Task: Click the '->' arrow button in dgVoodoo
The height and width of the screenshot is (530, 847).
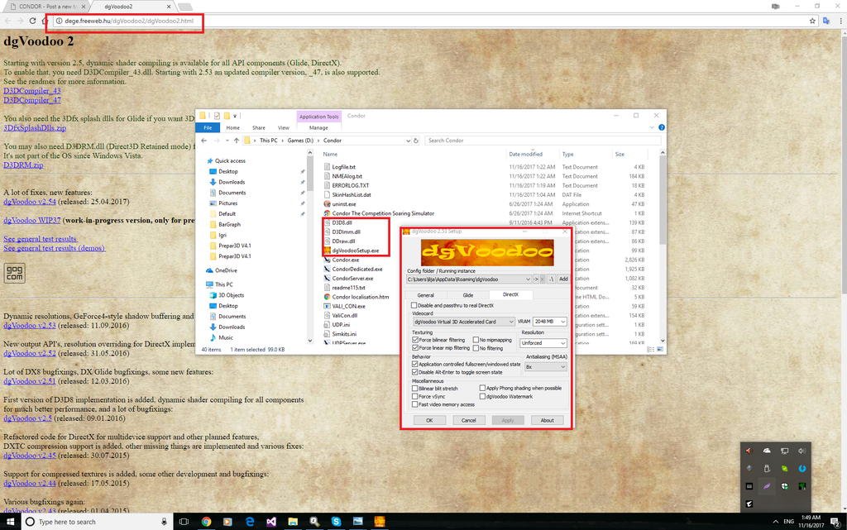Action: [x=536, y=279]
